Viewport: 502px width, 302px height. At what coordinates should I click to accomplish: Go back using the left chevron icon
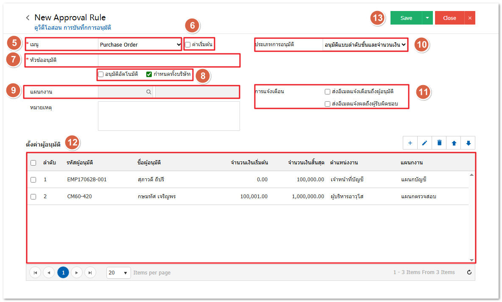point(28,18)
